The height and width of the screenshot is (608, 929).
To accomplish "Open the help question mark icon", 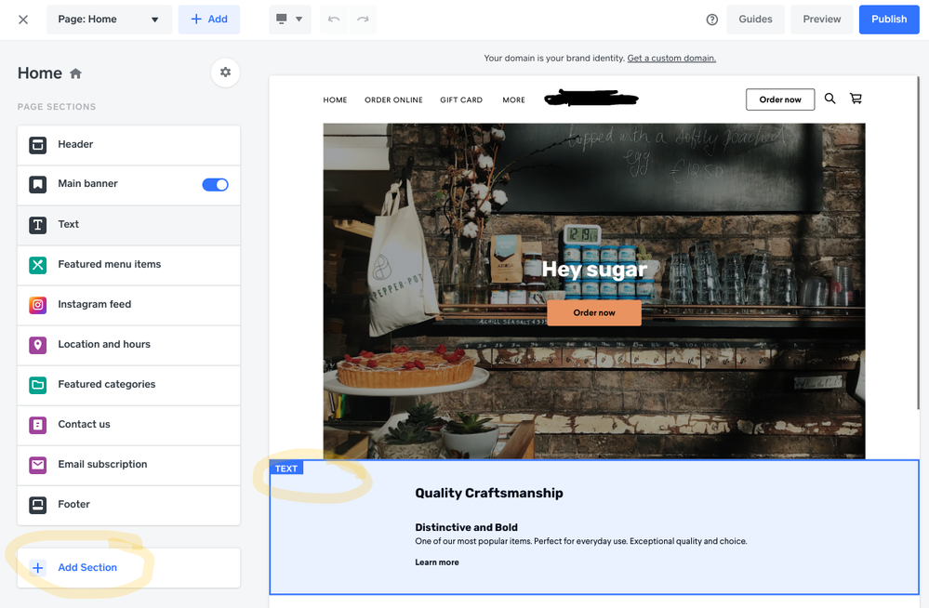I will (712, 20).
